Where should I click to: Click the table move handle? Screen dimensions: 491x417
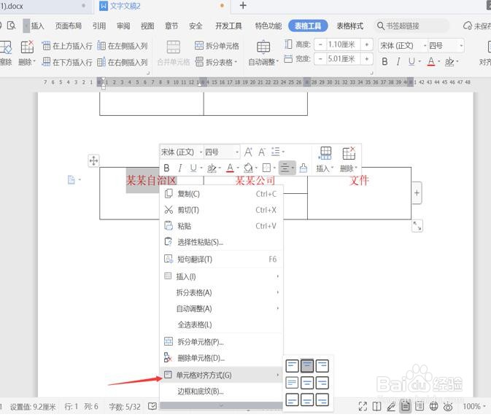pyautogui.click(x=93, y=161)
